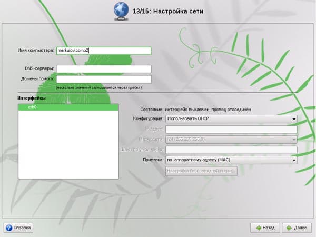
Task: Click the question mark help icon
Action: point(9,228)
